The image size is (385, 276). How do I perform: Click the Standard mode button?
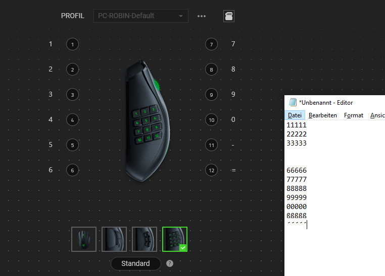[136, 263]
